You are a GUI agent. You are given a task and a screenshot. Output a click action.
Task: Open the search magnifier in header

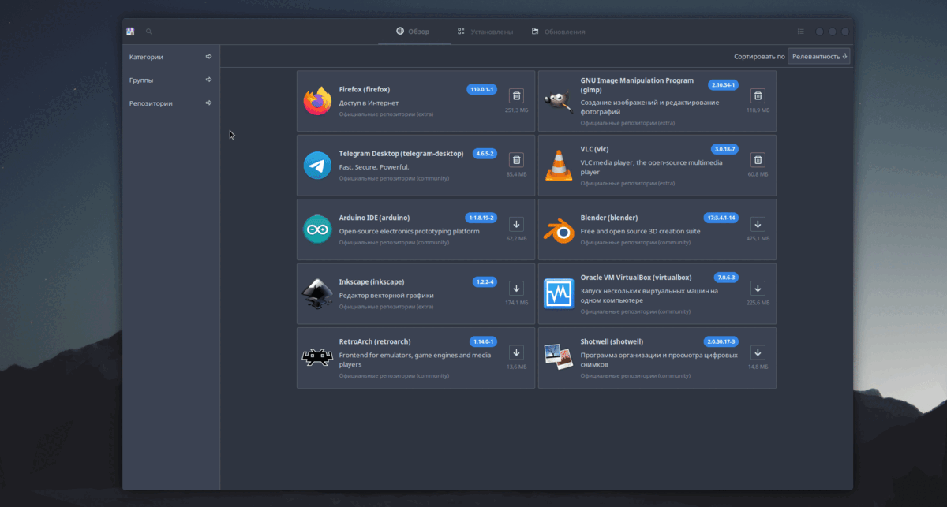148,32
